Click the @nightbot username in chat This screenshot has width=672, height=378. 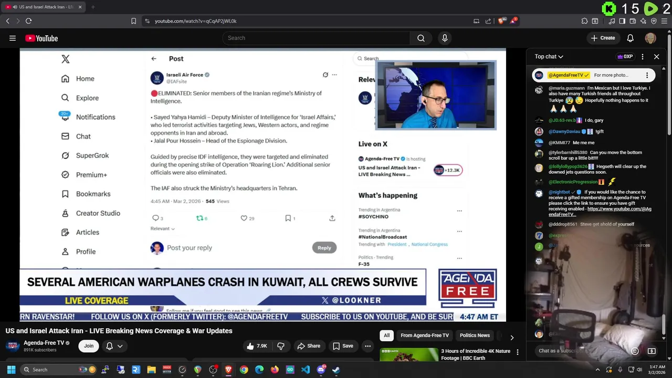[559, 192]
